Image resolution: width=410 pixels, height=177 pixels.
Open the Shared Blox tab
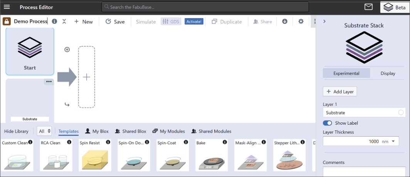tap(131, 131)
